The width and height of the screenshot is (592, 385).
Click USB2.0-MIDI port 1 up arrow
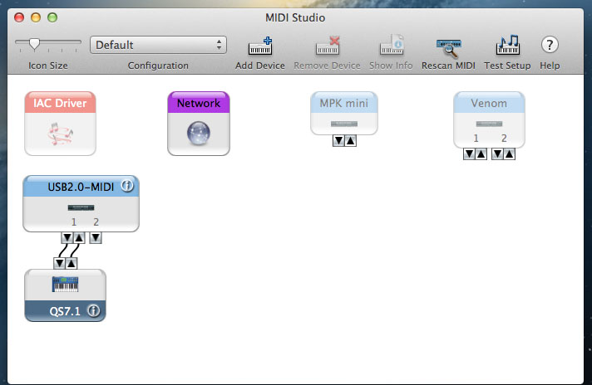pyautogui.click(x=79, y=238)
